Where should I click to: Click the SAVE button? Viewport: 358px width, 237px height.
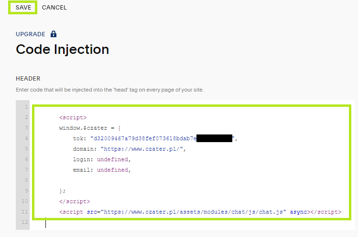(x=23, y=8)
